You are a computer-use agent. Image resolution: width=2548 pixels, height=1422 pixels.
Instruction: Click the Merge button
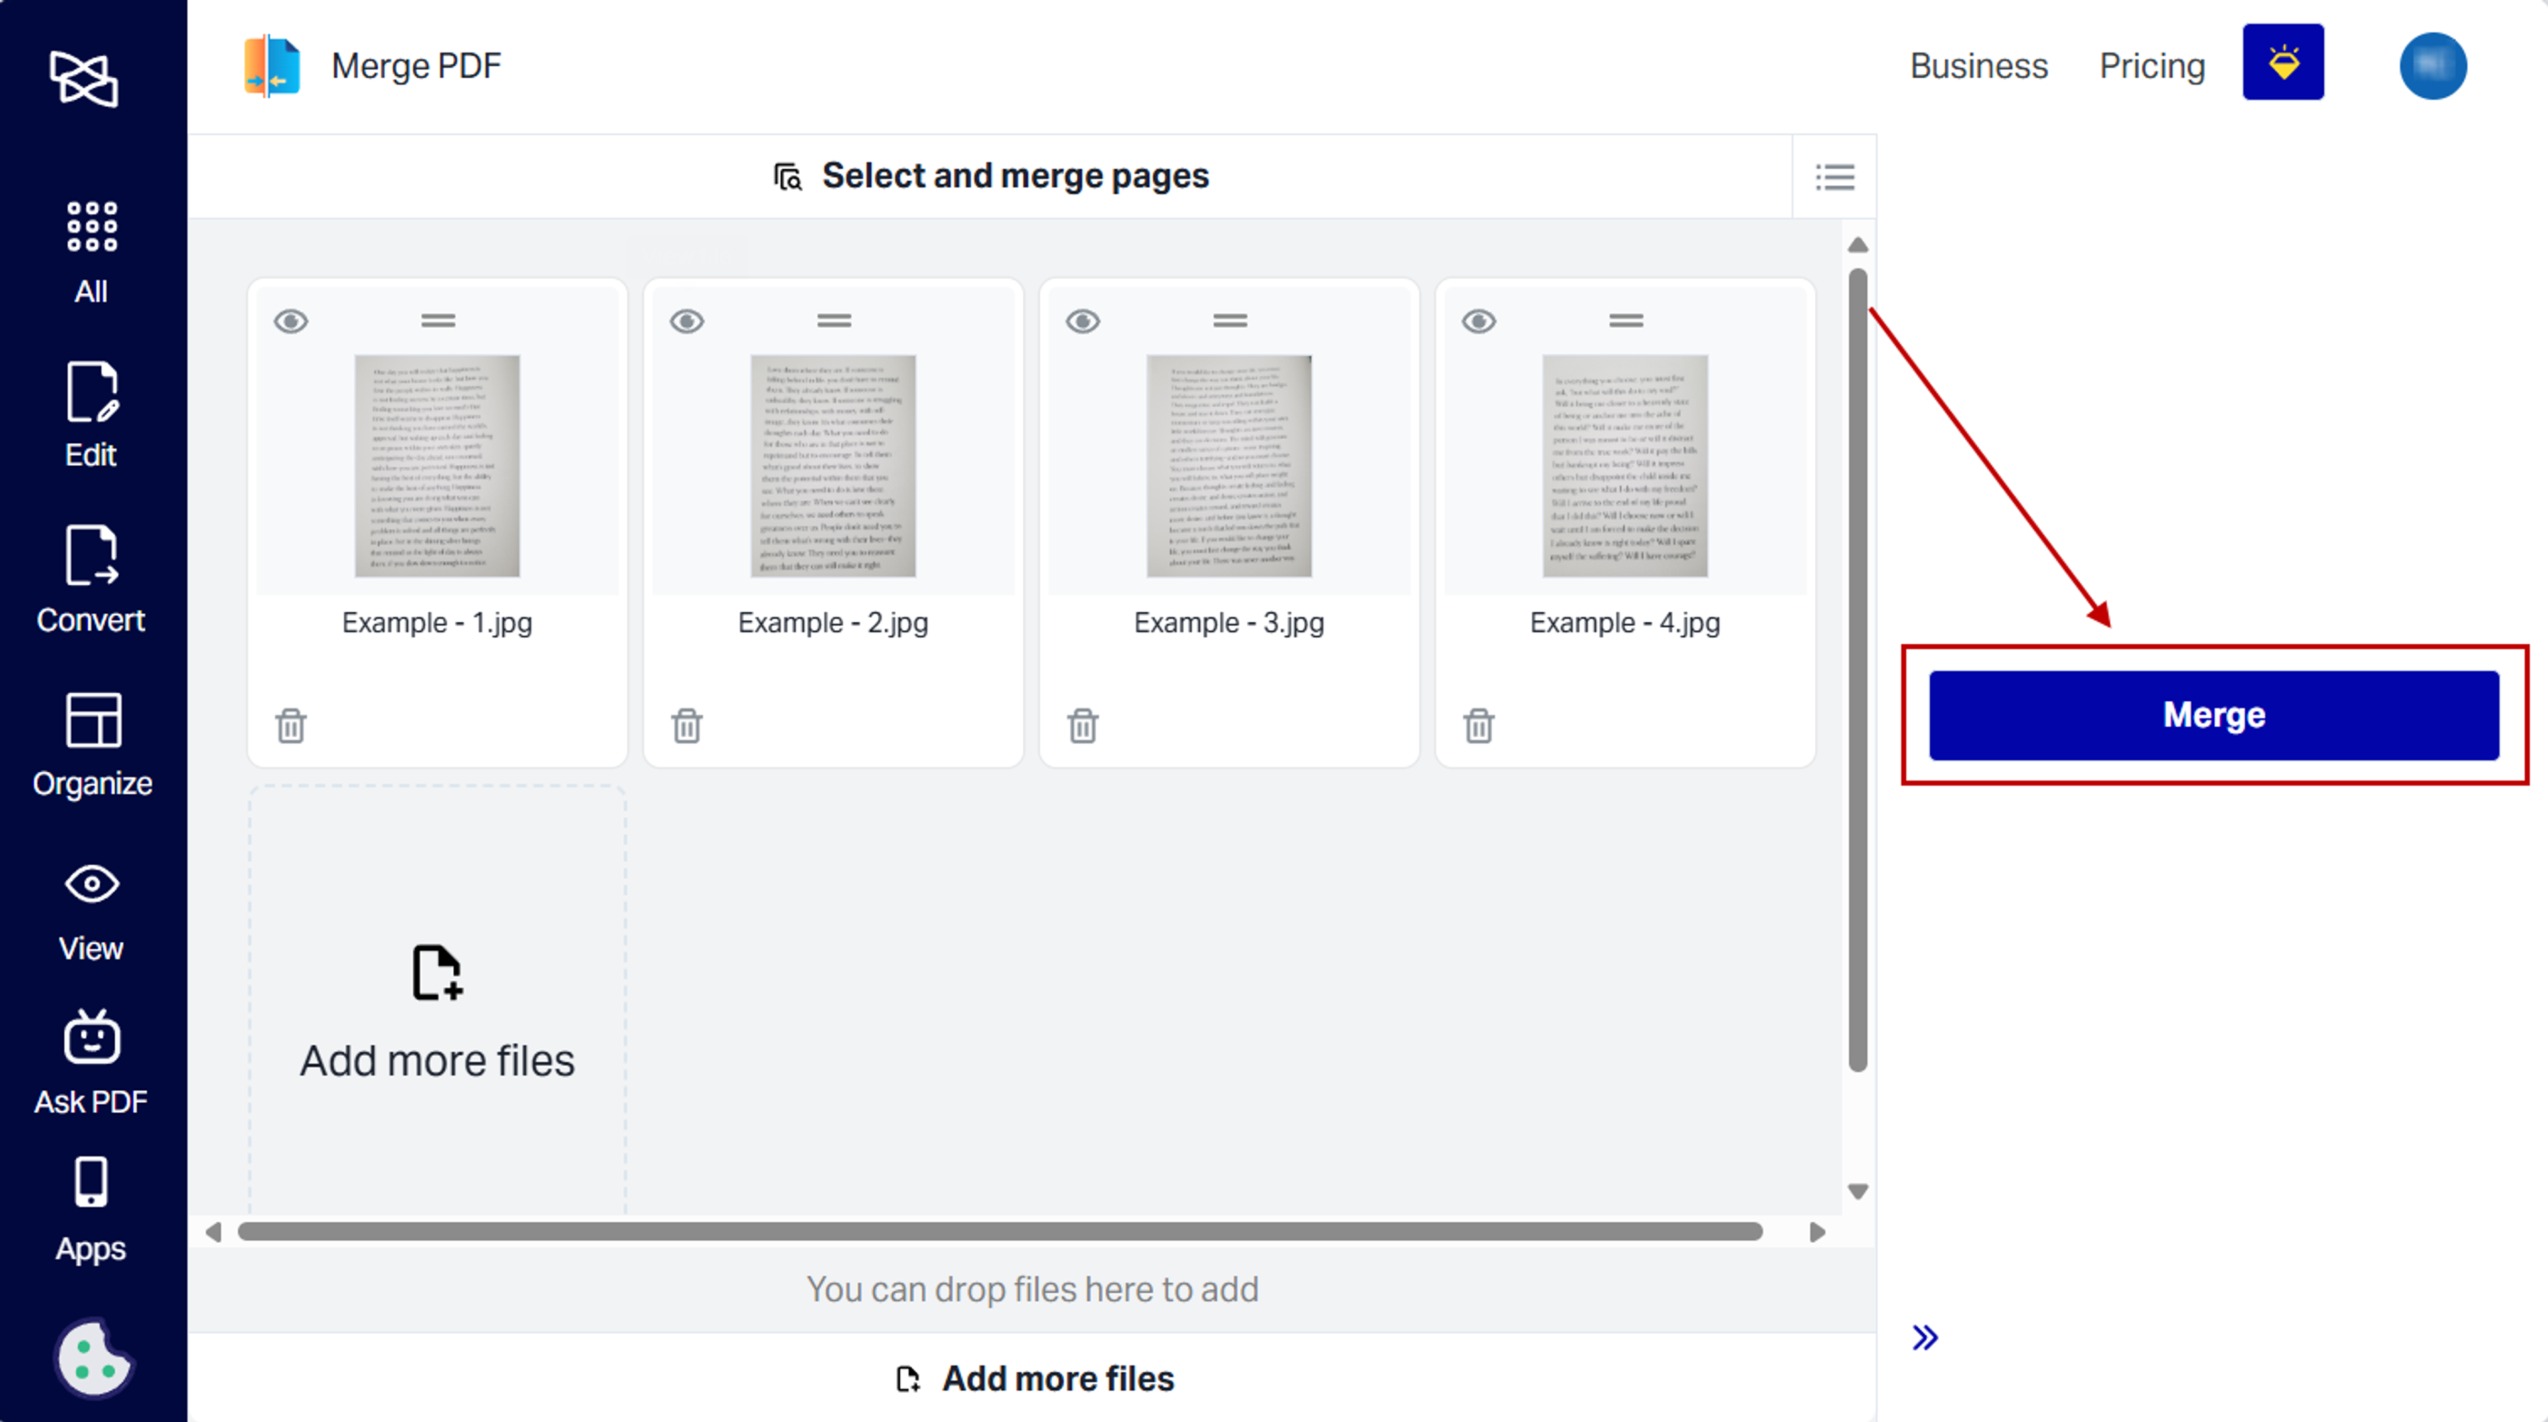(x=2214, y=715)
